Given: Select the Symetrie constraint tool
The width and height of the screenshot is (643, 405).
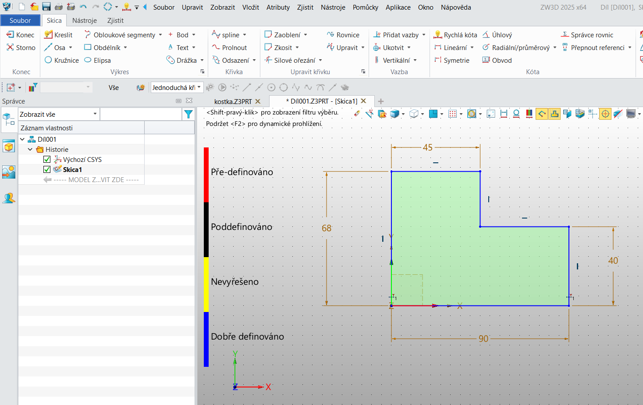Looking at the screenshot, I should pyautogui.click(x=452, y=60).
